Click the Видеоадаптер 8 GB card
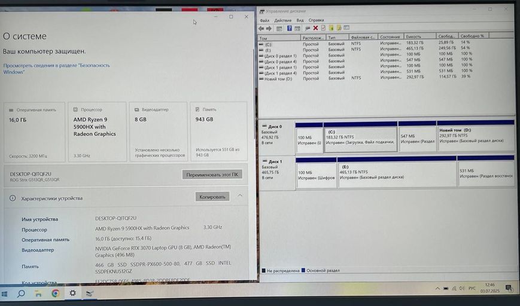 tap(158, 132)
